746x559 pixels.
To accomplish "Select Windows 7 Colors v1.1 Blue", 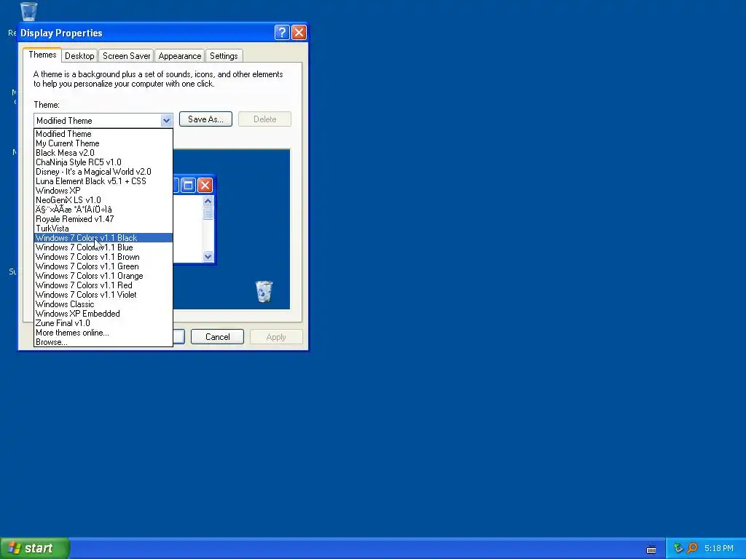I will pyautogui.click(x=103, y=247).
